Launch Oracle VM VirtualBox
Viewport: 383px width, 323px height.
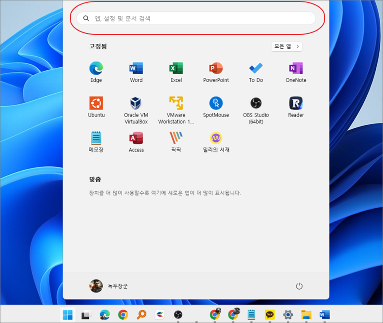coord(136,110)
